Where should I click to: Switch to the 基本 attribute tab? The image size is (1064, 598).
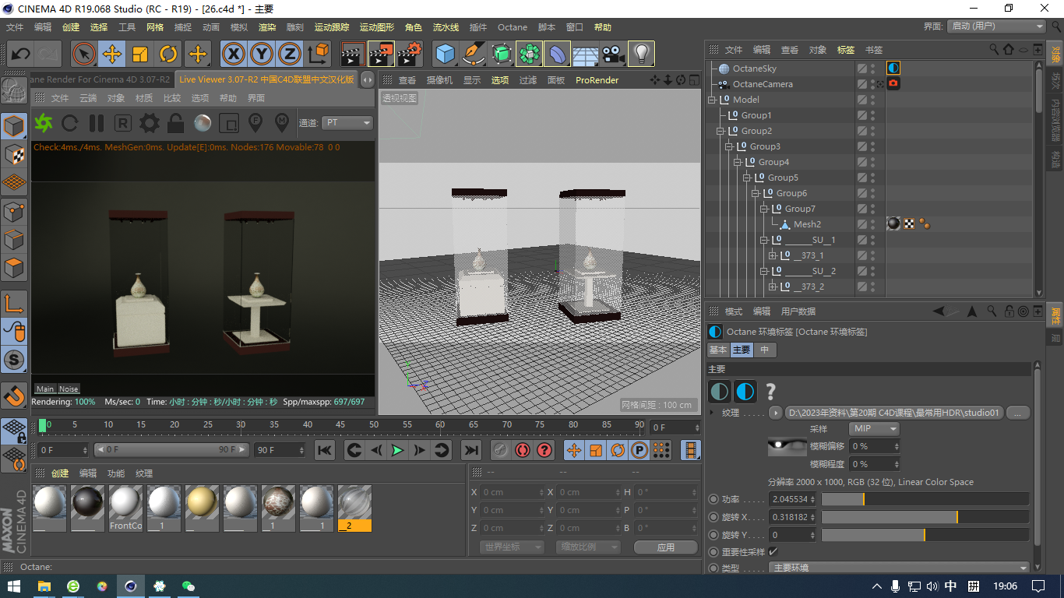[718, 350]
